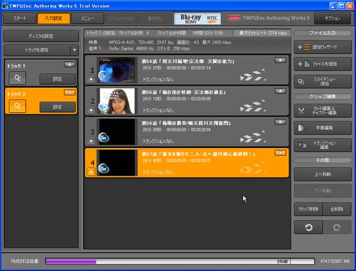Click the Track 2 magnifier preview icon
Screen dimensions: 356x271
17,106
